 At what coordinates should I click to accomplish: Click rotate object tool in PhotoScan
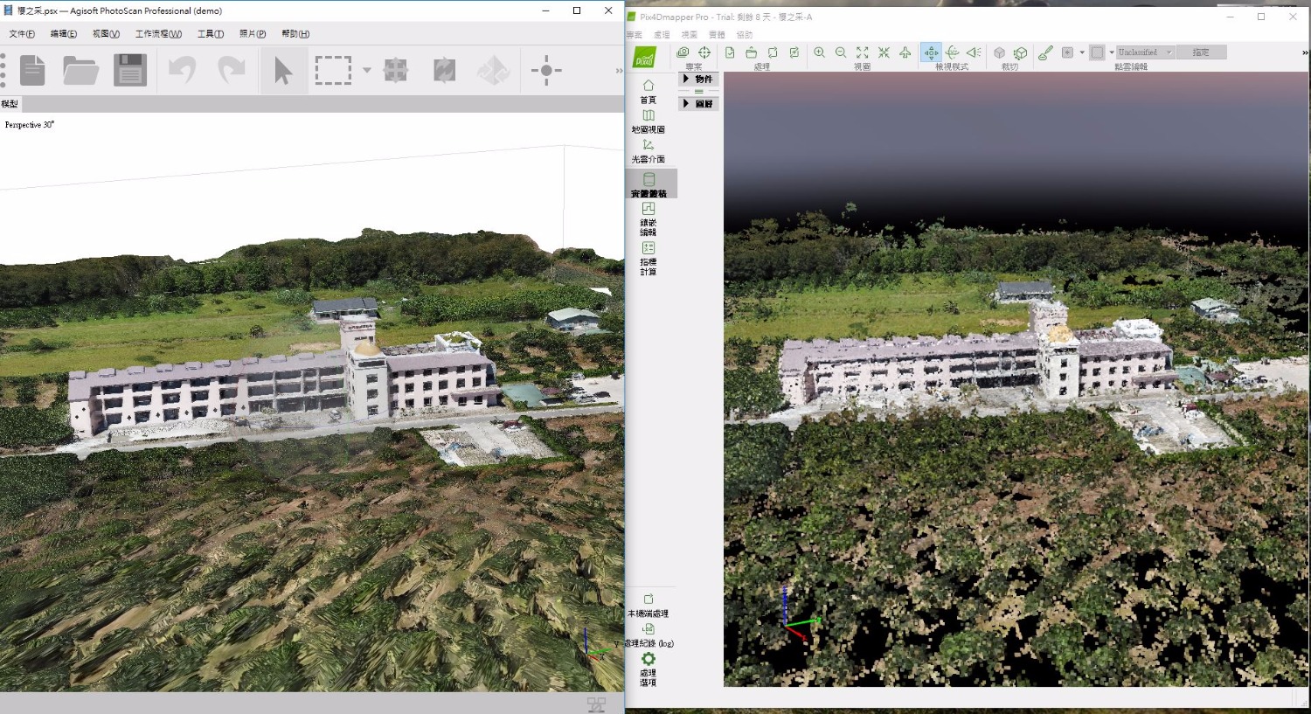pyautogui.click(x=494, y=70)
